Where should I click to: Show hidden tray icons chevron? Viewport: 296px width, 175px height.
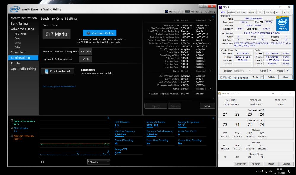tap(257, 171)
